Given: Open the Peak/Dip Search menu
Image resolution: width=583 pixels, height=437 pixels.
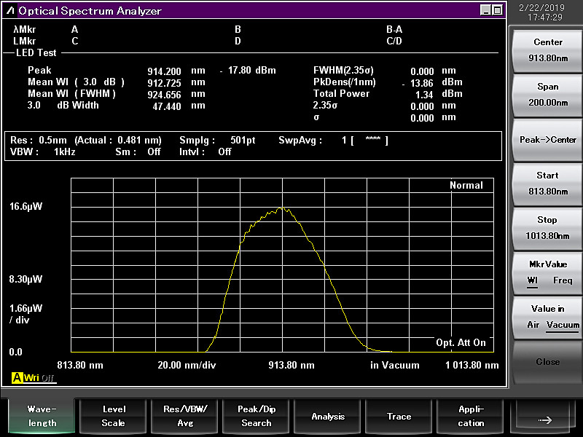Looking at the screenshot, I should (257, 416).
